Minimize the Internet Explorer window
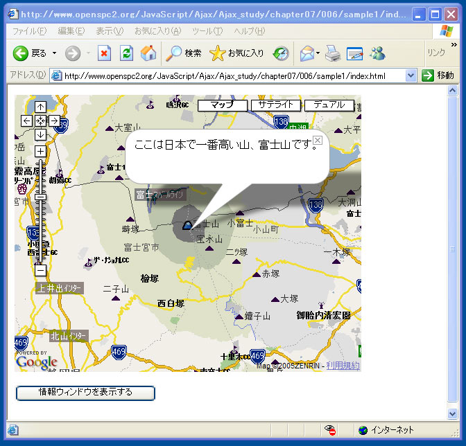This screenshot has width=466, height=446. tap(418, 15)
